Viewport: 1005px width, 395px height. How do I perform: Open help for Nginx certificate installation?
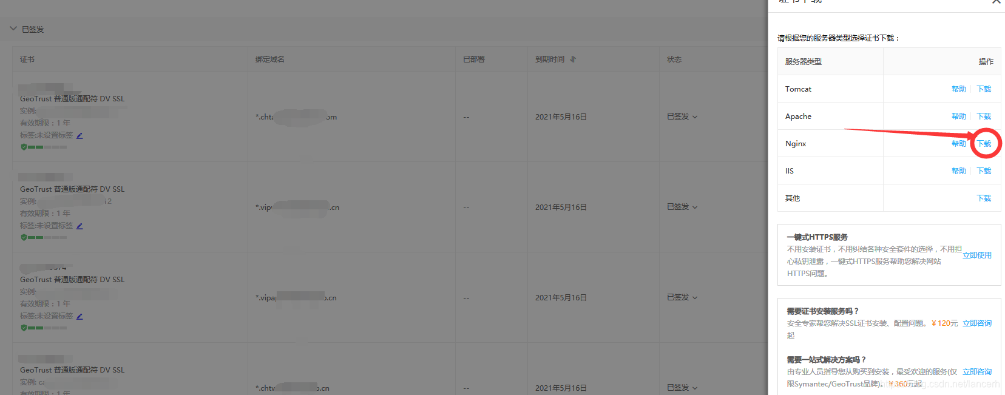959,144
